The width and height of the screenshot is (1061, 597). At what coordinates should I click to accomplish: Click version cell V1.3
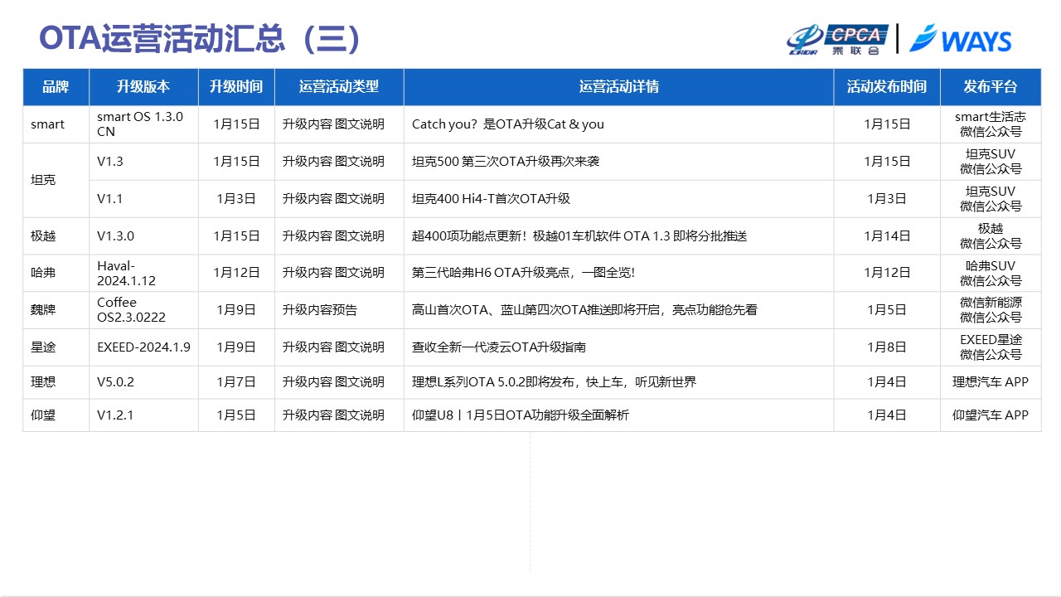pos(143,162)
